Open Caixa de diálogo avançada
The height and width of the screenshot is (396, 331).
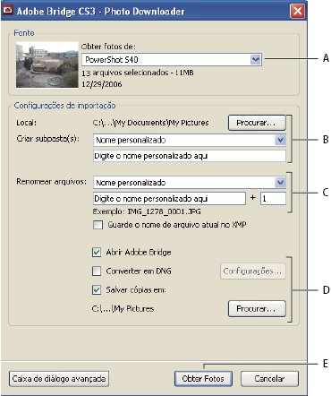pos(59,379)
